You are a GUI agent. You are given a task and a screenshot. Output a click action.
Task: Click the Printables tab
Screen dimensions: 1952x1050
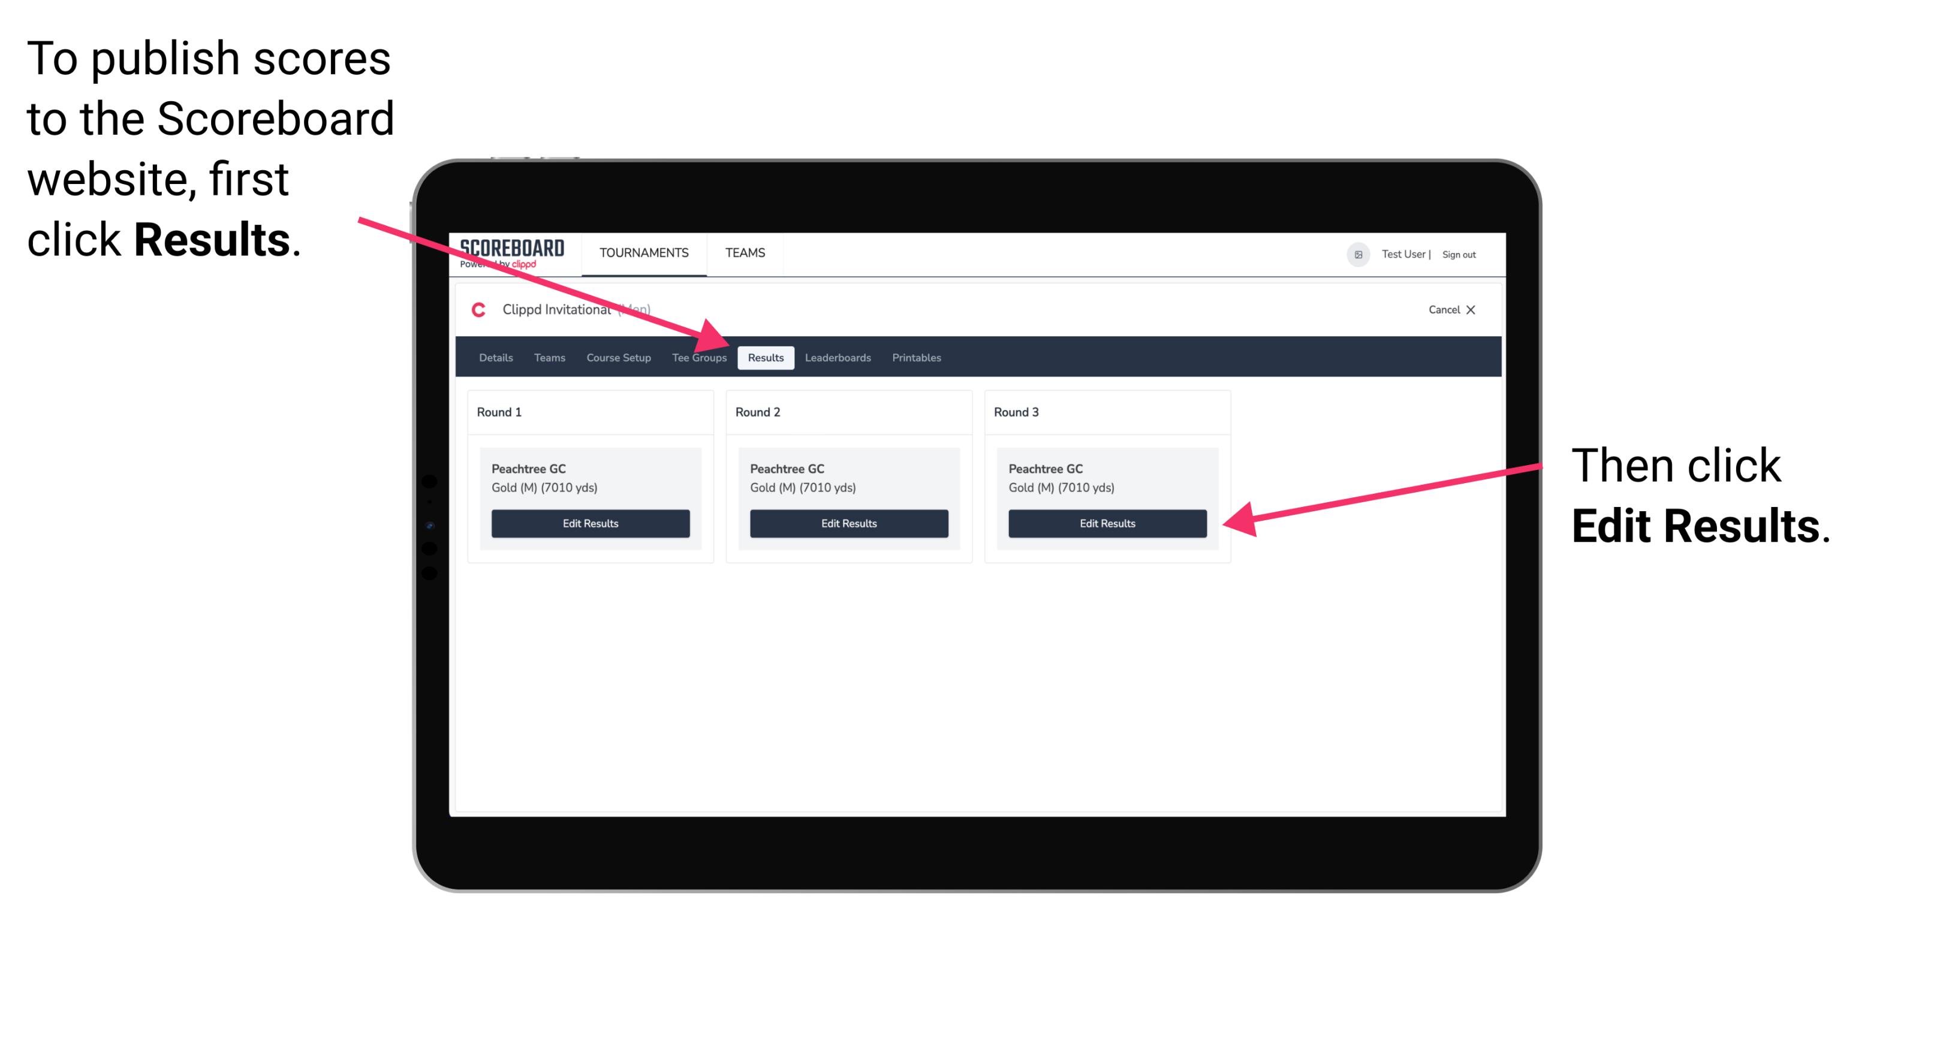(x=917, y=358)
